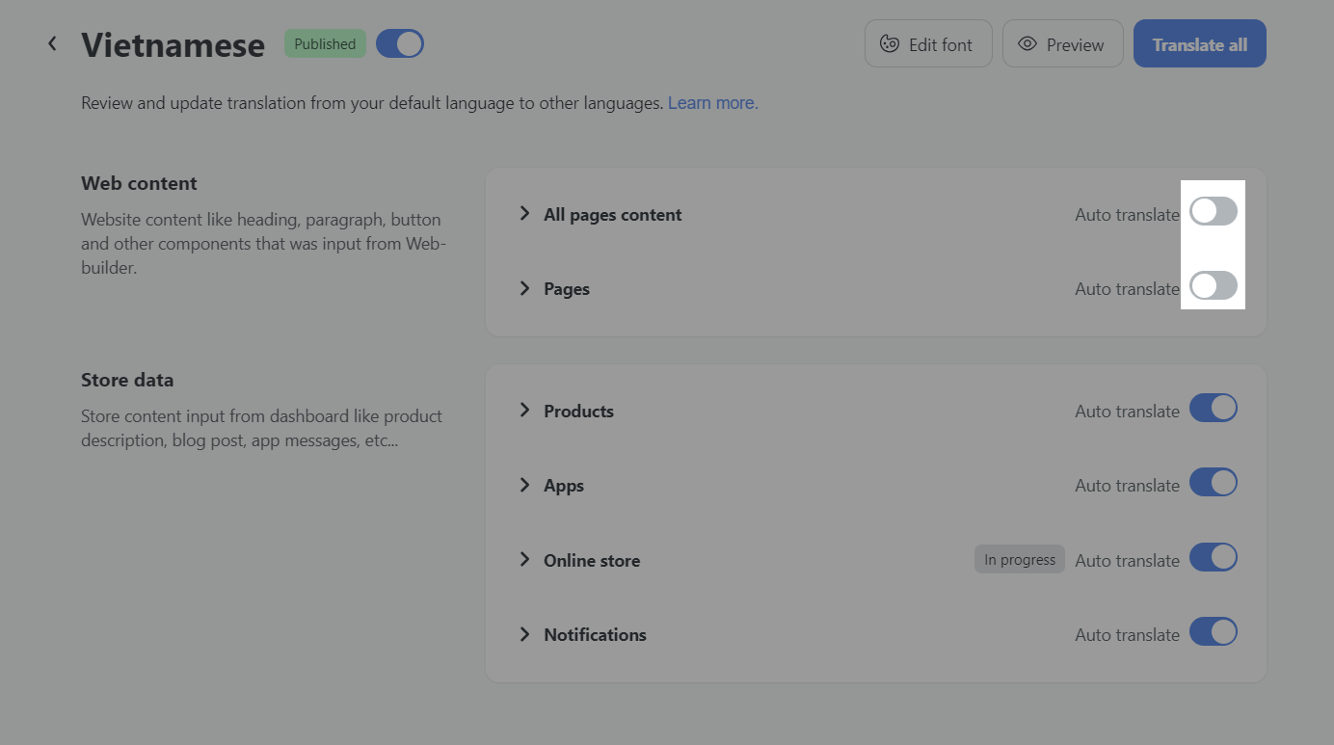Click the Apps row label

[x=564, y=486]
